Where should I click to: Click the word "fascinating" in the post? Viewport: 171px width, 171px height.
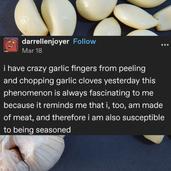[x=110, y=93]
